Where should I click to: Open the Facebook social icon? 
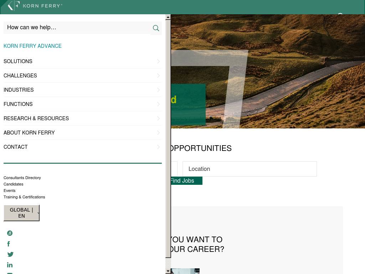tap(9, 244)
